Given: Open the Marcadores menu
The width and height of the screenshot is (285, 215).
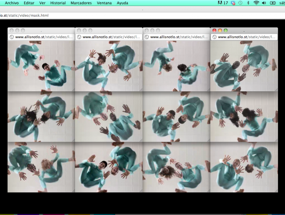Looking at the screenshot, I should 81,3.
